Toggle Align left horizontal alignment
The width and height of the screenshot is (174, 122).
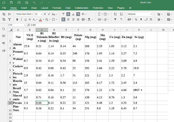(x=63, y=19)
